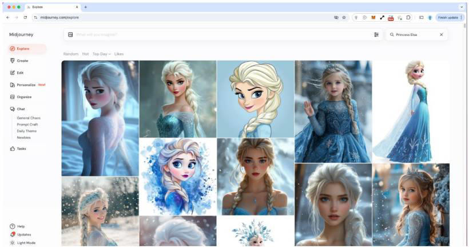
Task: Click the Midjourney logo text
Action: 21,34
